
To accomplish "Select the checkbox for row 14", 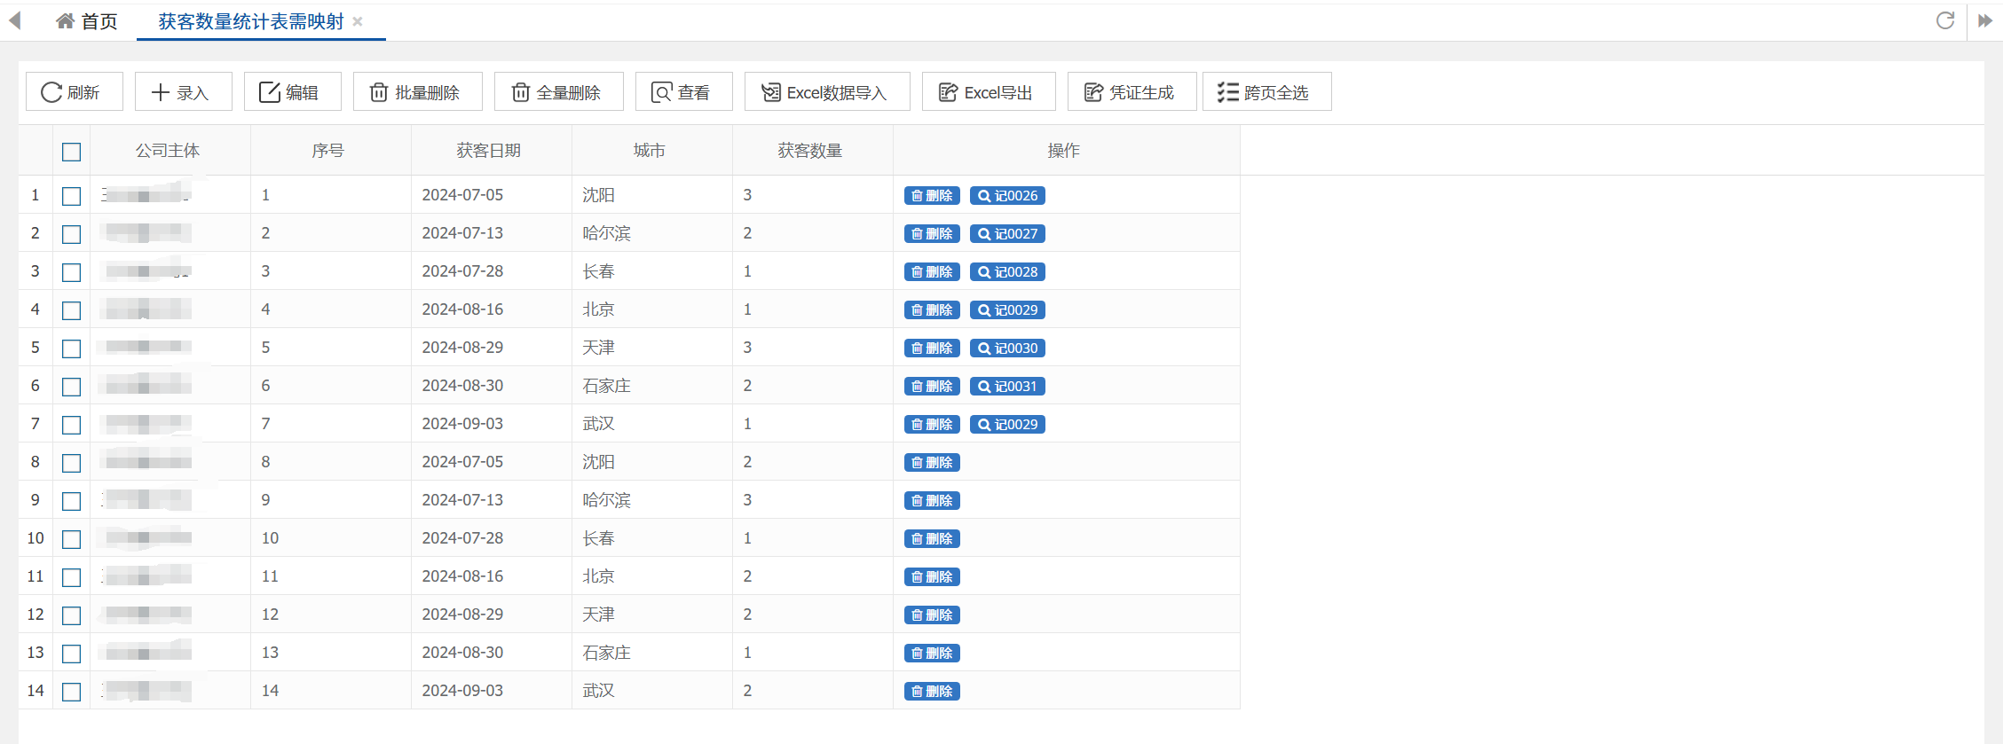I will pos(72,692).
